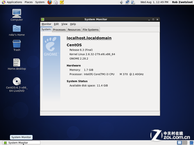This screenshot has height=145, width=194.
Task: Open the Applications menu
Action: [x=12, y=2]
